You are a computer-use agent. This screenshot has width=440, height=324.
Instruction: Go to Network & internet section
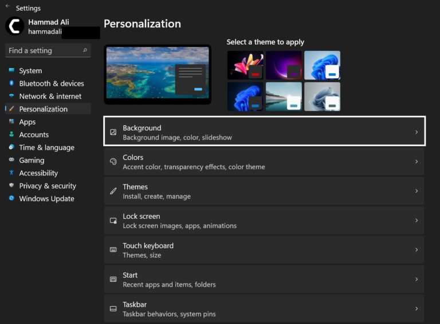(50, 96)
